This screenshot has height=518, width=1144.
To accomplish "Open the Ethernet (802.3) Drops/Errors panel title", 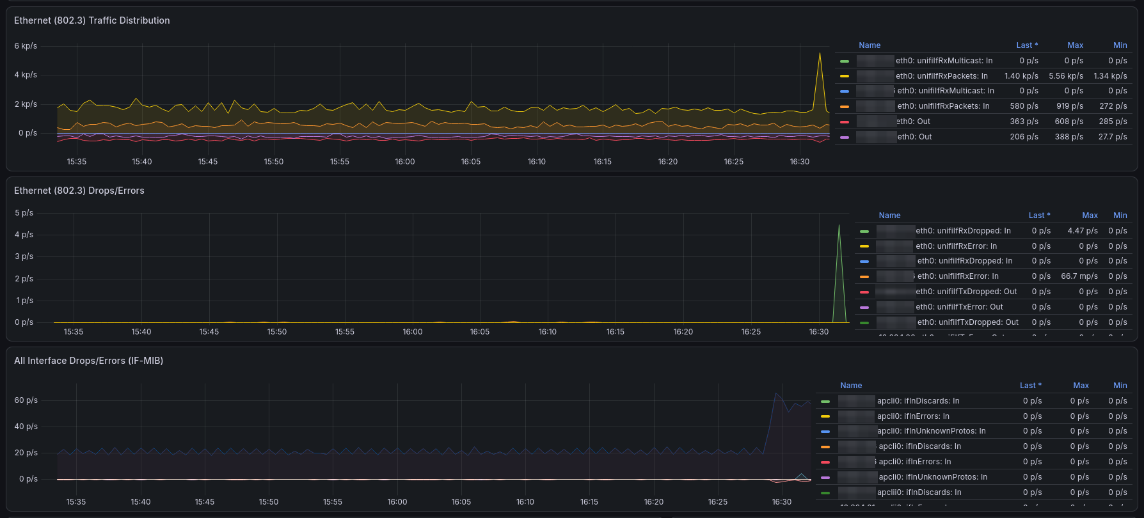I will pyautogui.click(x=79, y=191).
